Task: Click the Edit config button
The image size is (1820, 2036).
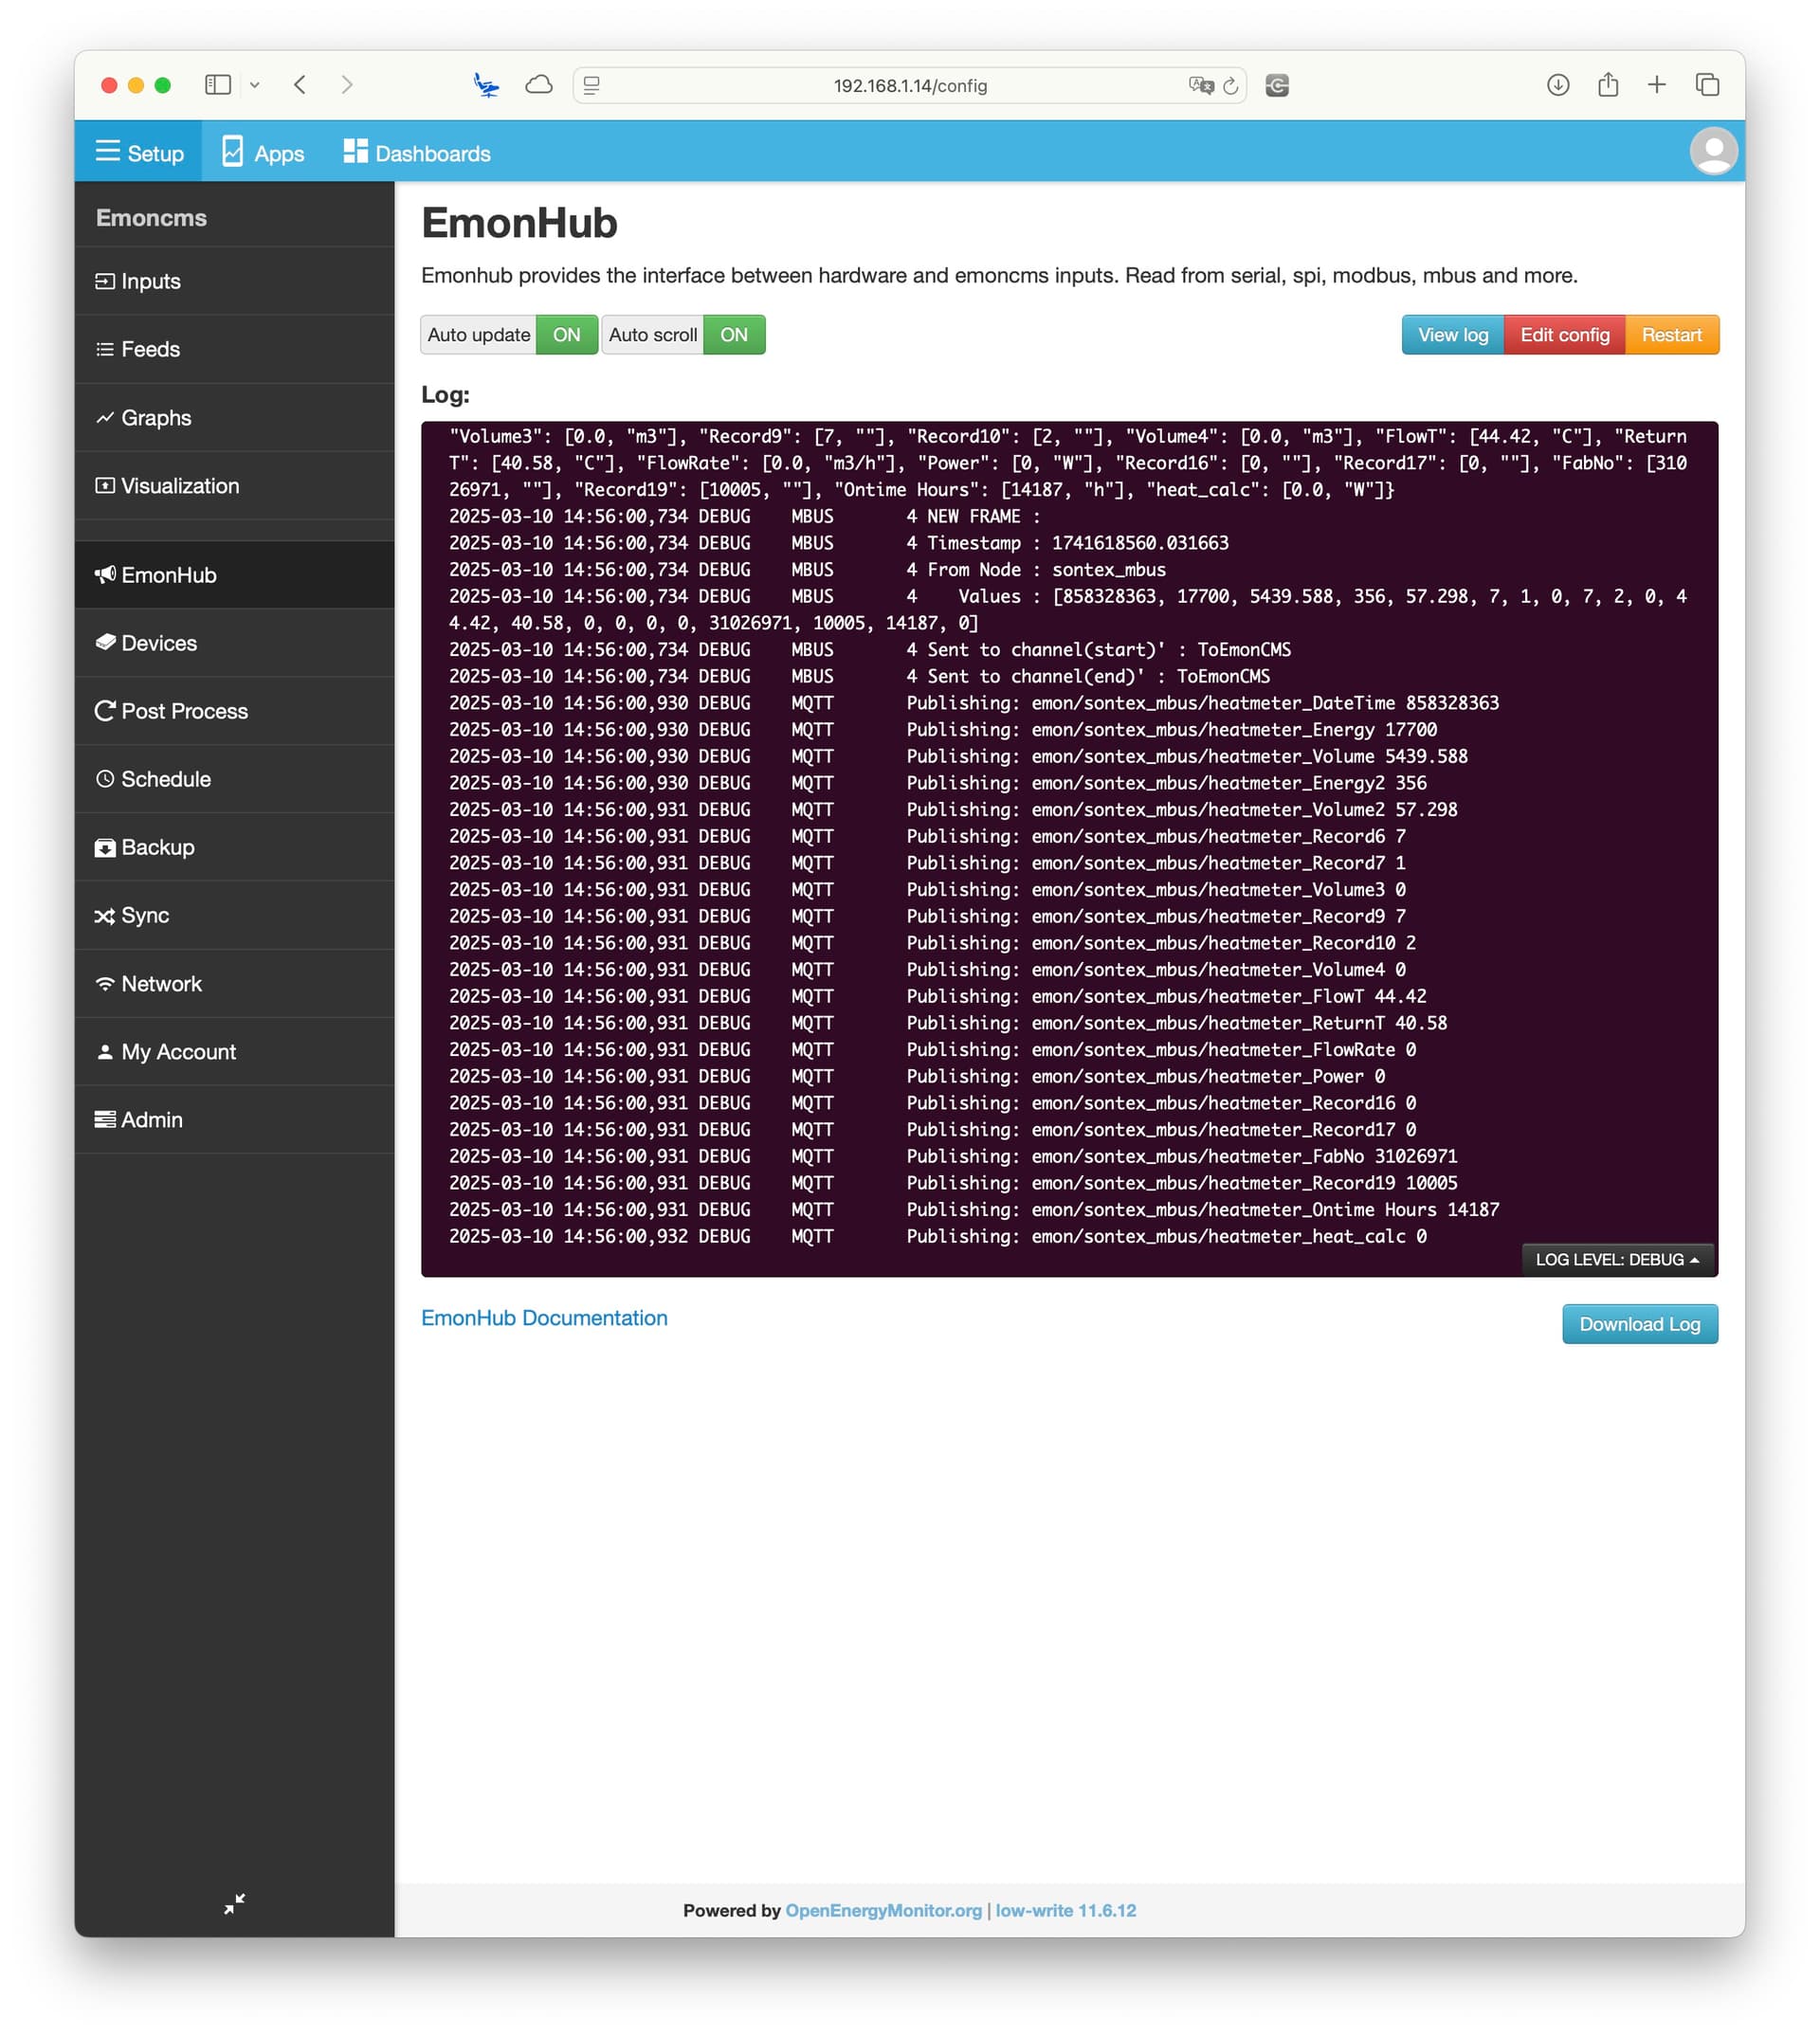Action: (1564, 334)
